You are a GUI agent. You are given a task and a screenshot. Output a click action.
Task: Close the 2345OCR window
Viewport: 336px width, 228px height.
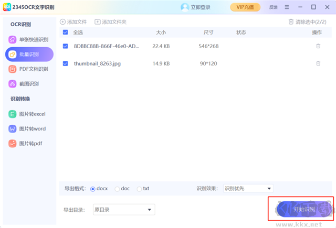(x=327, y=7)
